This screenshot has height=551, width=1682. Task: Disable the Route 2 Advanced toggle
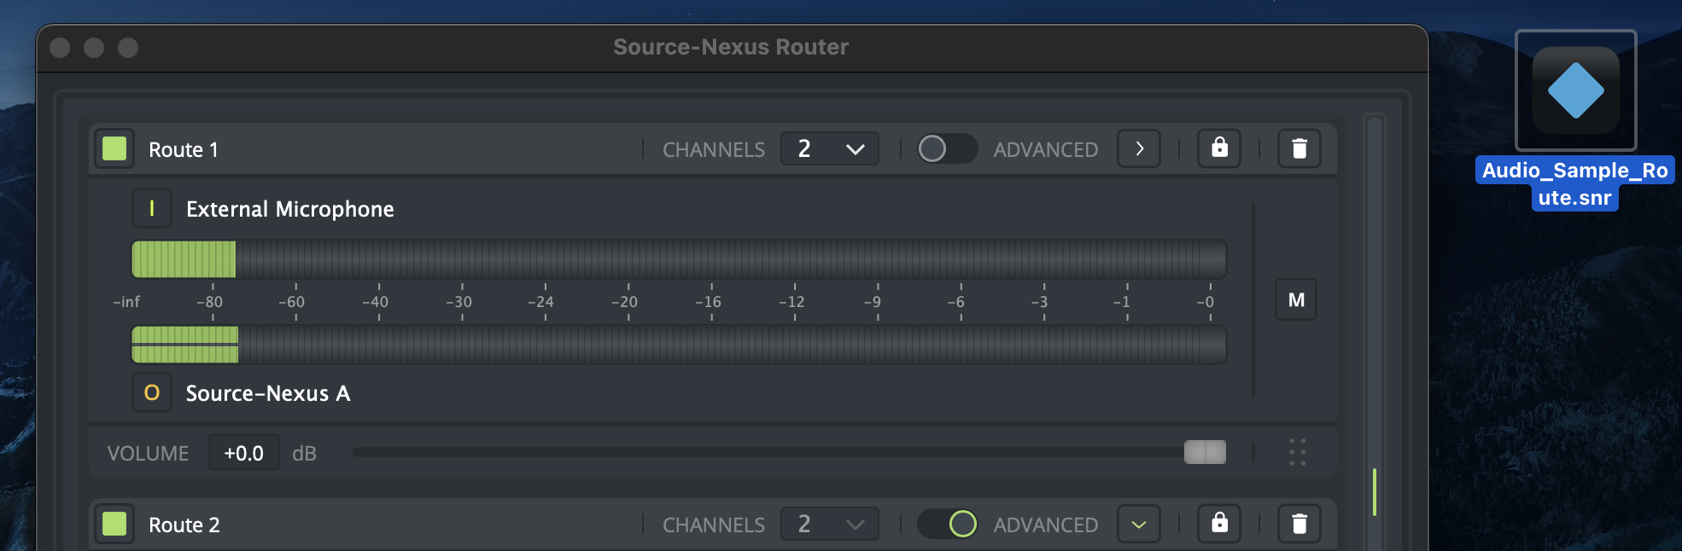click(947, 523)
